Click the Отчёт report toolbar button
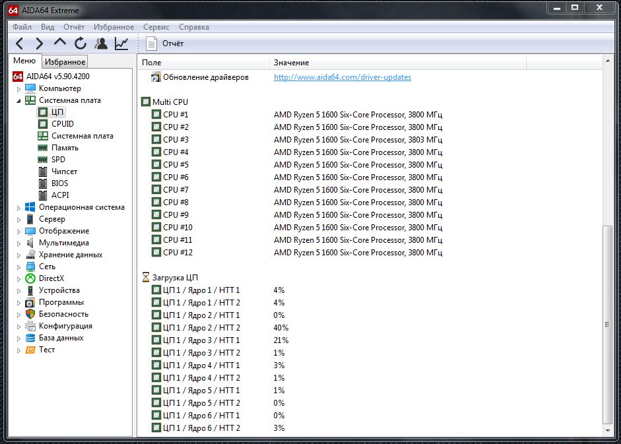The width and height of the screenshot is (621, 444). [165, 44]
